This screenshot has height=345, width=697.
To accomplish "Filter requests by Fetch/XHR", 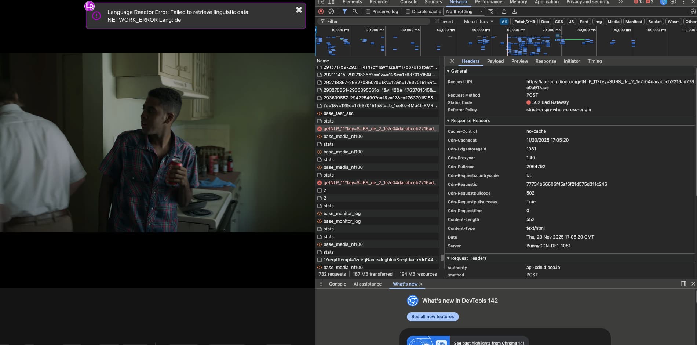I will point(525,22).
